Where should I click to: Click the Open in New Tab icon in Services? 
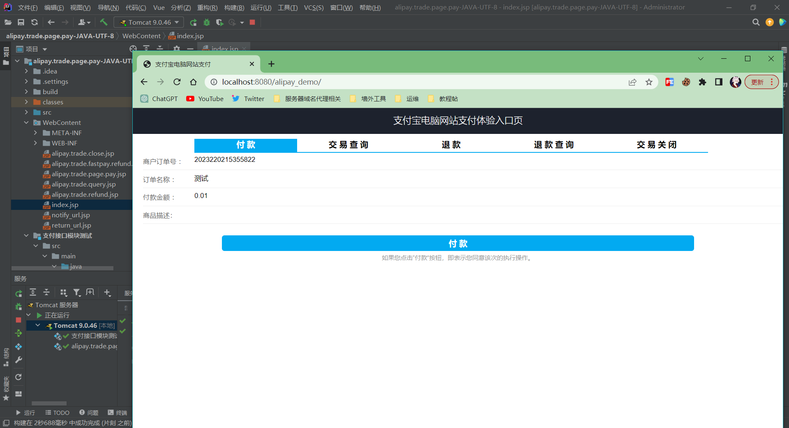click(90, 292)
